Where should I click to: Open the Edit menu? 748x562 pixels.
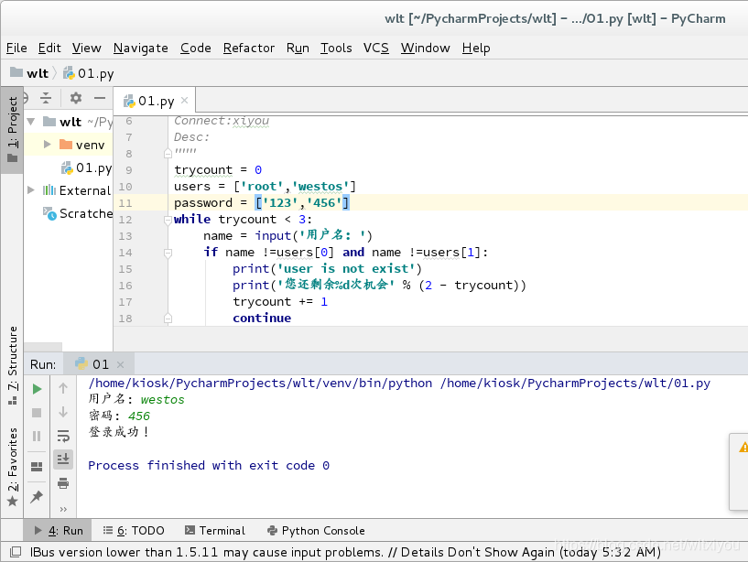(49, 48)
